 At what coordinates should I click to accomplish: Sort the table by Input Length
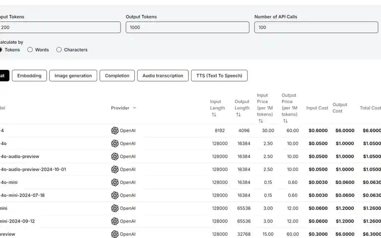pyautogui.click(x=214, y=115)
